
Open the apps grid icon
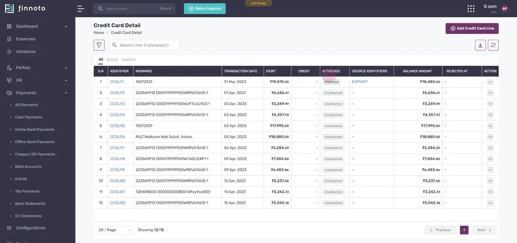click(x=471, y=9)
